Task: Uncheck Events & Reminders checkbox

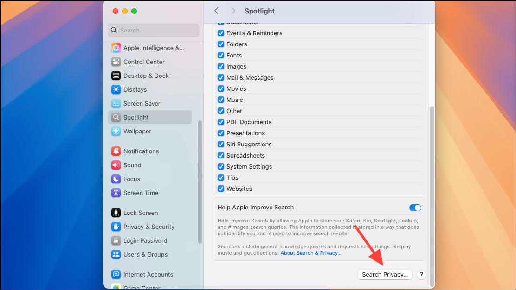Action: [x=221, y=33]
